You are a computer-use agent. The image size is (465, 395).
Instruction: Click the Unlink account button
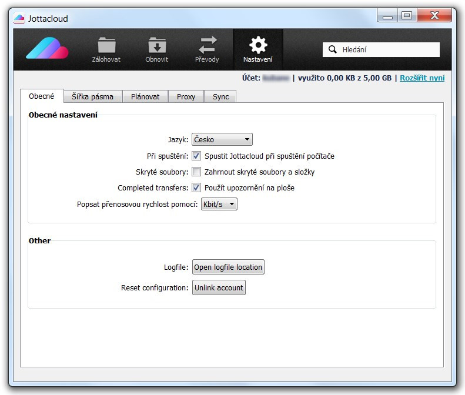pos(219,287)
